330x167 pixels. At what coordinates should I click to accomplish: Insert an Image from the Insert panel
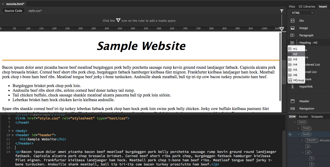click(303, 28)
